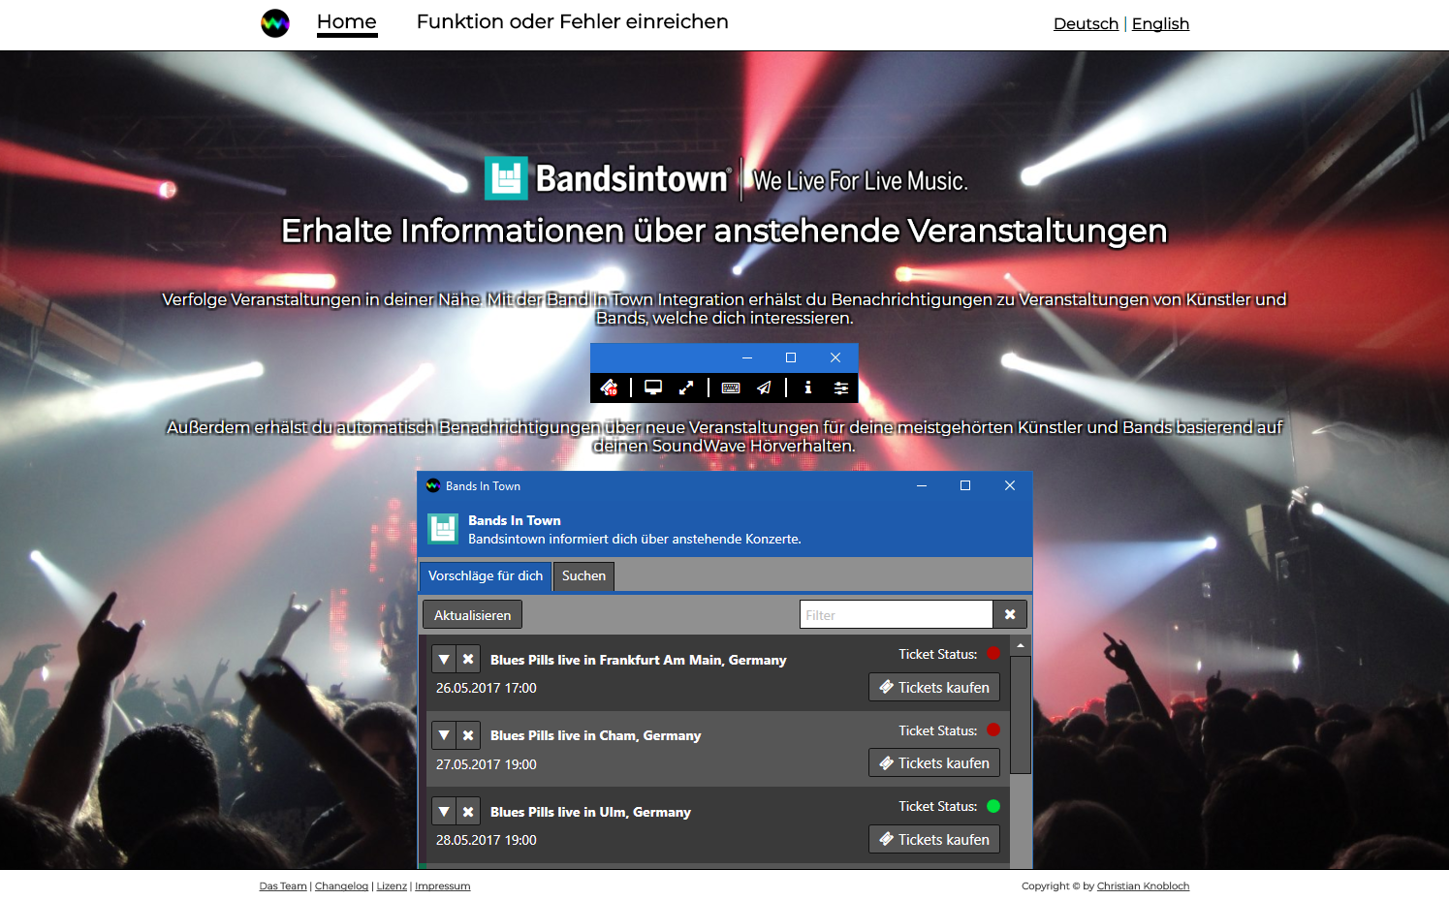Click the date text 27.05.2017 19:00
The width and height of the screenshot is (1449, 900).
coord(487,764)
